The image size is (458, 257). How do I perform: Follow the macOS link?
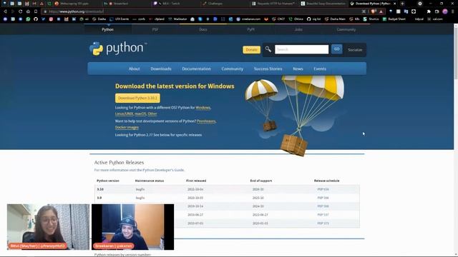point(140,114)
